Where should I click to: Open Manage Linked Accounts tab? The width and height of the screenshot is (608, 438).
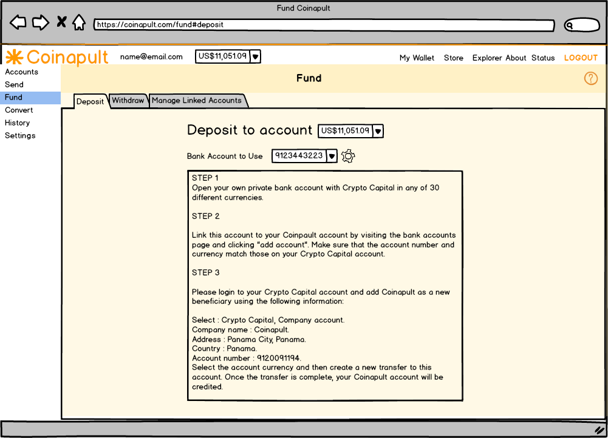[x=197, y=101]
